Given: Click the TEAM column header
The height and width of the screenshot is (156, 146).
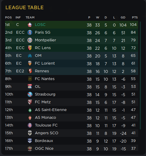Looking at the screenshot, I should (30, 18).
